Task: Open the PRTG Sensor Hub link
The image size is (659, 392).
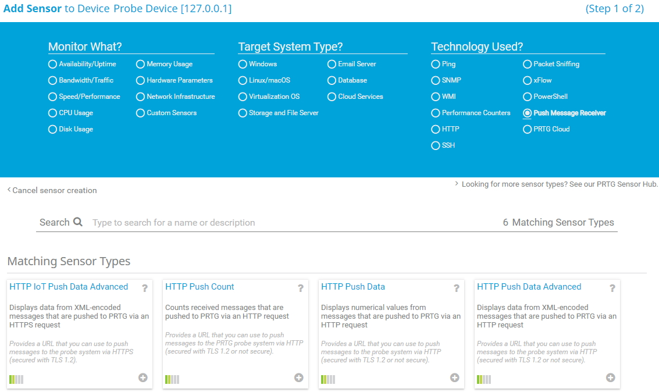Action: 560,184
